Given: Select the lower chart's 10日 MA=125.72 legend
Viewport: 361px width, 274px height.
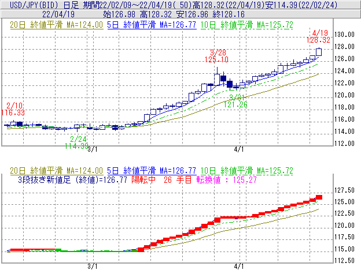Looking at the screenshot, I should coord(247,171).
